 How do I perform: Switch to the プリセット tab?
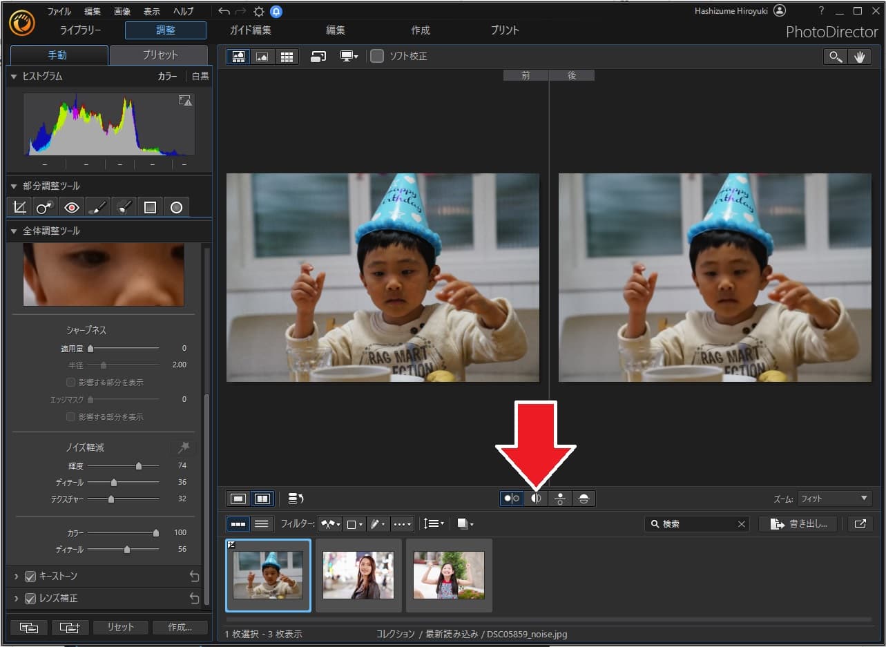160,55
